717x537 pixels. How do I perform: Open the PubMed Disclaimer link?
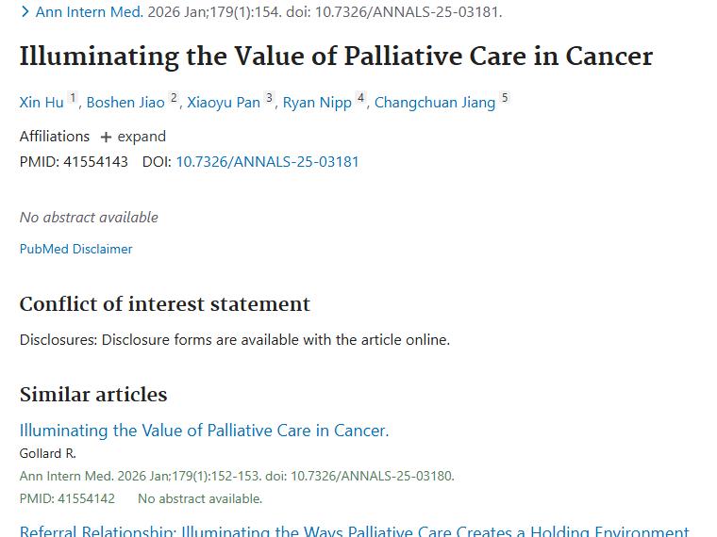pyautogui.click(x=76, y=250)
